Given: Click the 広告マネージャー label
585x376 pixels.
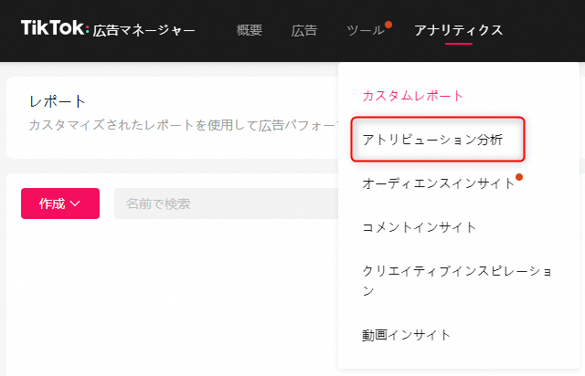Looking at the screenshot, I should coord(144,30).
